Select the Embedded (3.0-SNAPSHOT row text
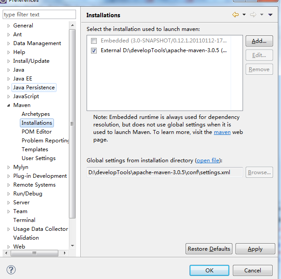 pyautogui.click(x=163, y=41)
